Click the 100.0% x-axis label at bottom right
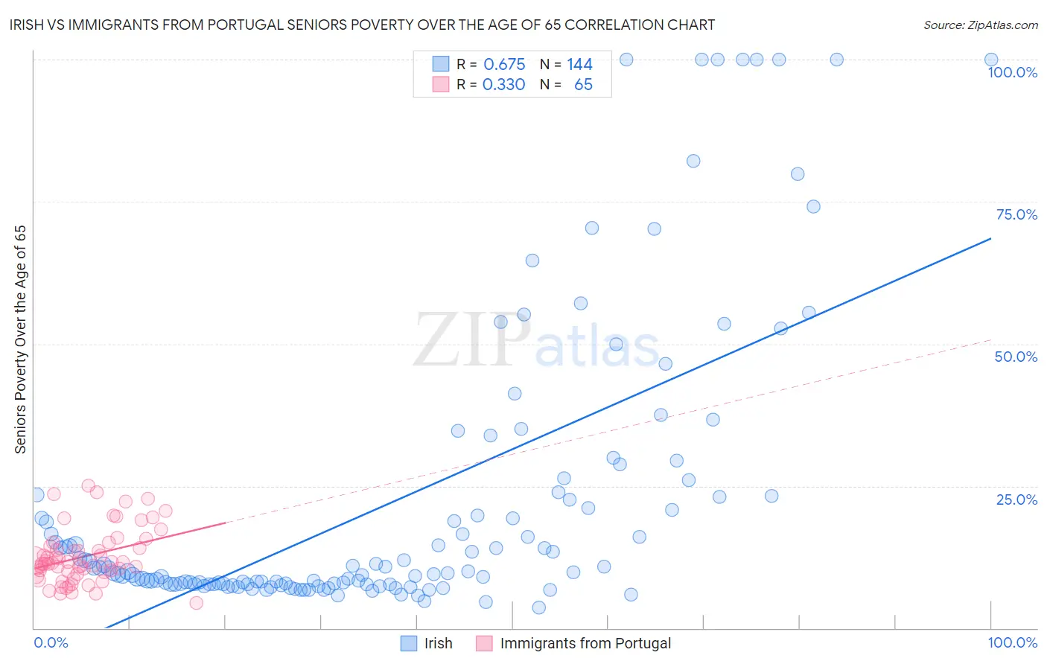 pos(1012,642)
